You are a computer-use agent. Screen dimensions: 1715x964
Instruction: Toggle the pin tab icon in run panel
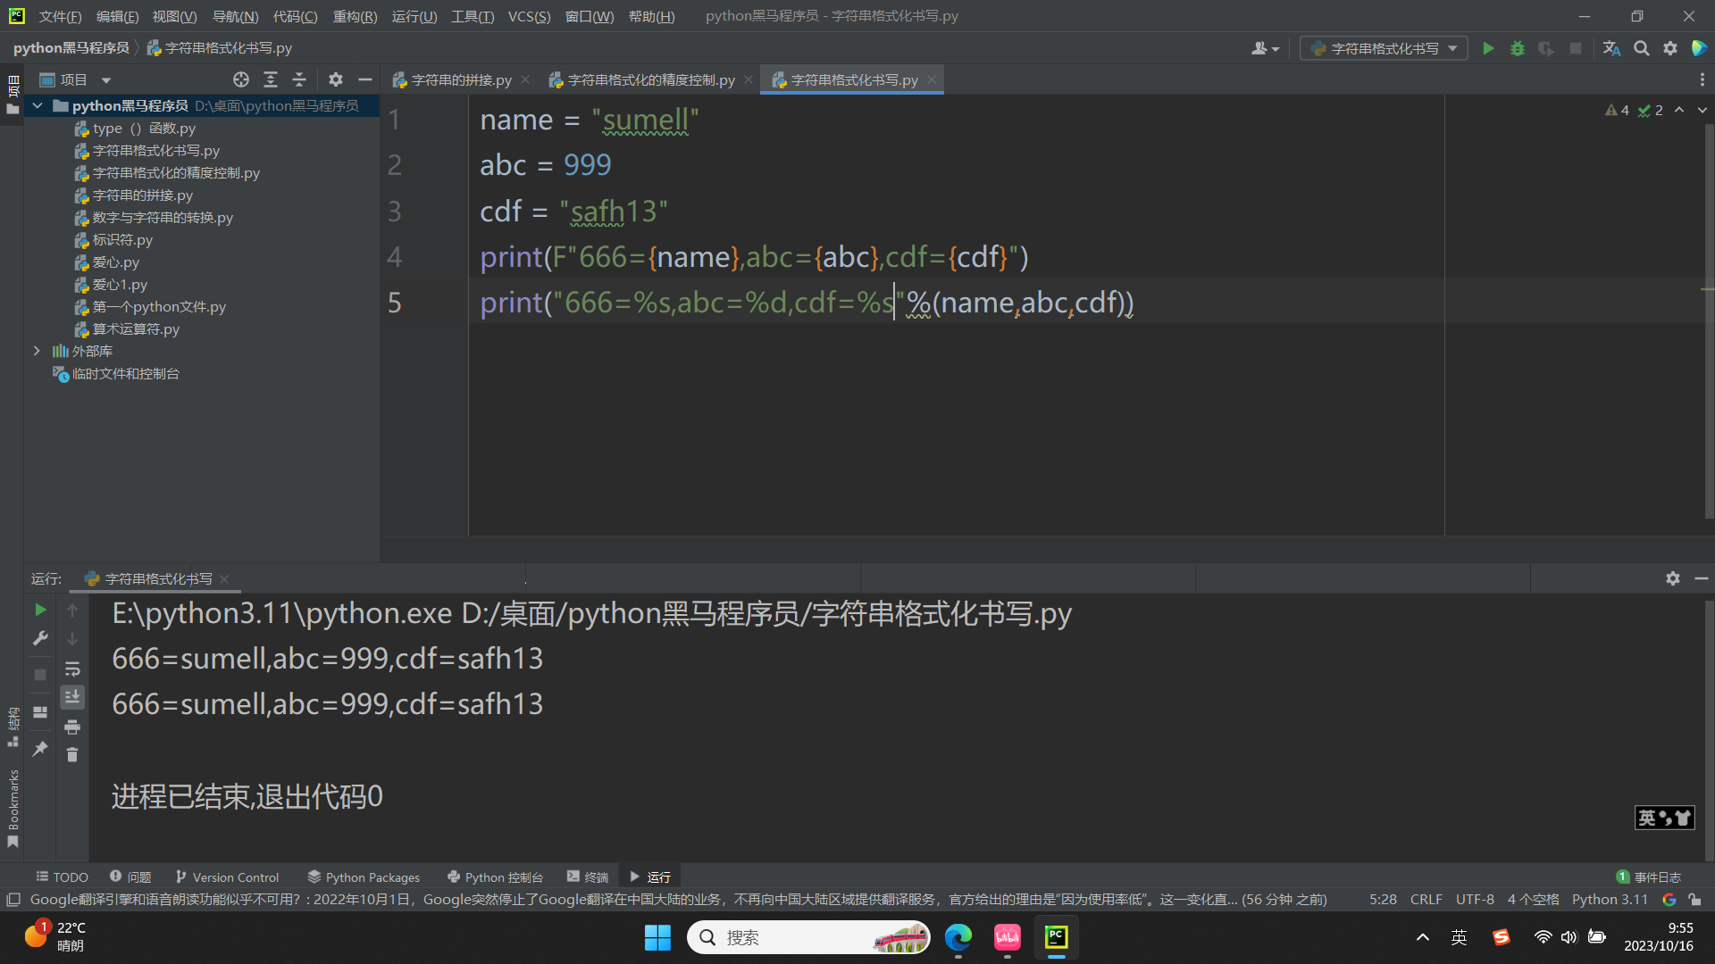[x=40, y=749]
